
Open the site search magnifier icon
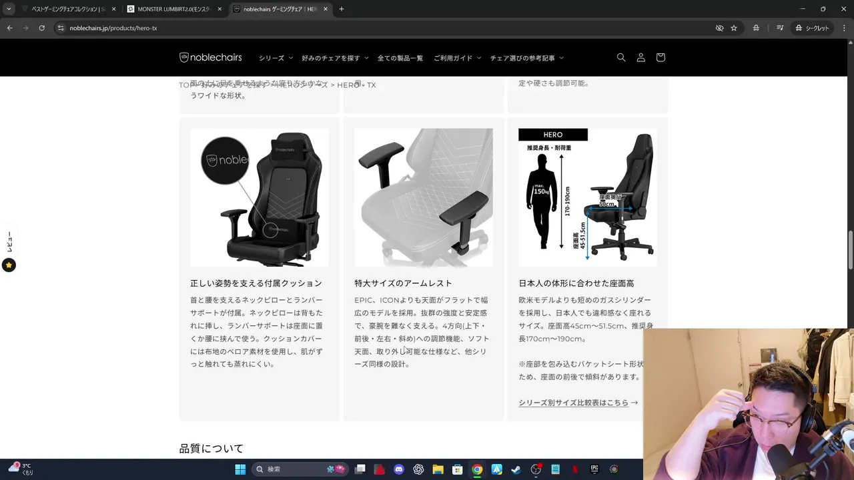[x=621, y=57]
